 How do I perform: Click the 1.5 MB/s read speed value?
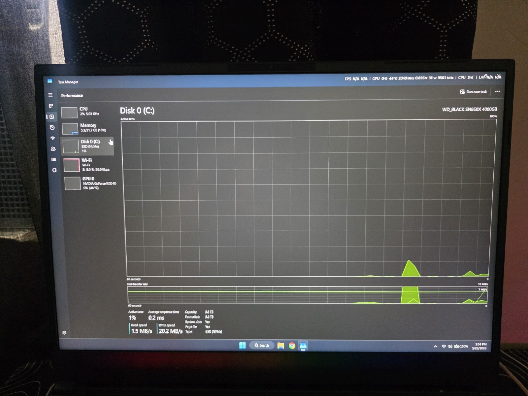point(142,331)
